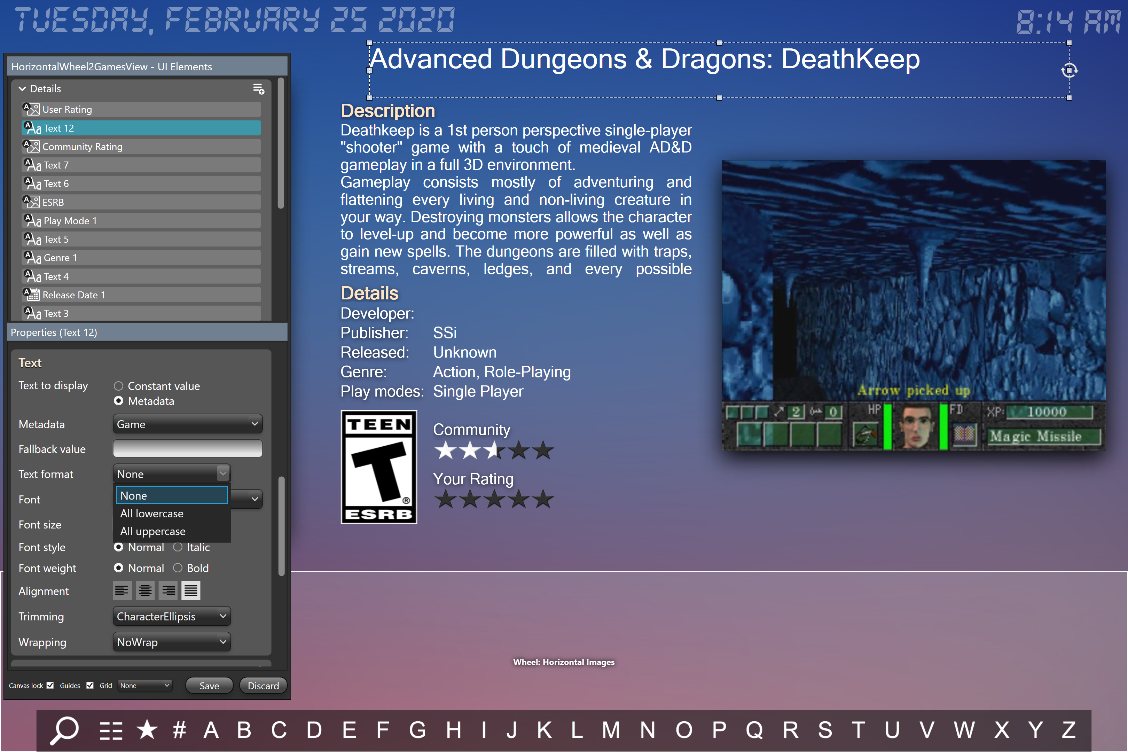Viewport: 1128px width, 752px height.
Task: Select Metadata radio button
Action: pyautogui.click(x=118, y=401)
